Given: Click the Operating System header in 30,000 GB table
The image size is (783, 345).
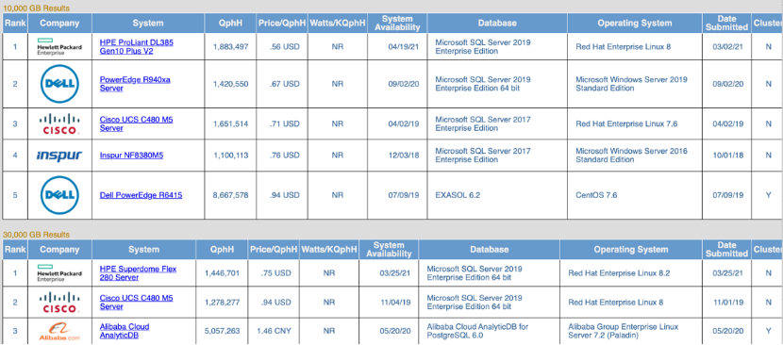Looking at the screenshot, I should click(x=631, y=249).
